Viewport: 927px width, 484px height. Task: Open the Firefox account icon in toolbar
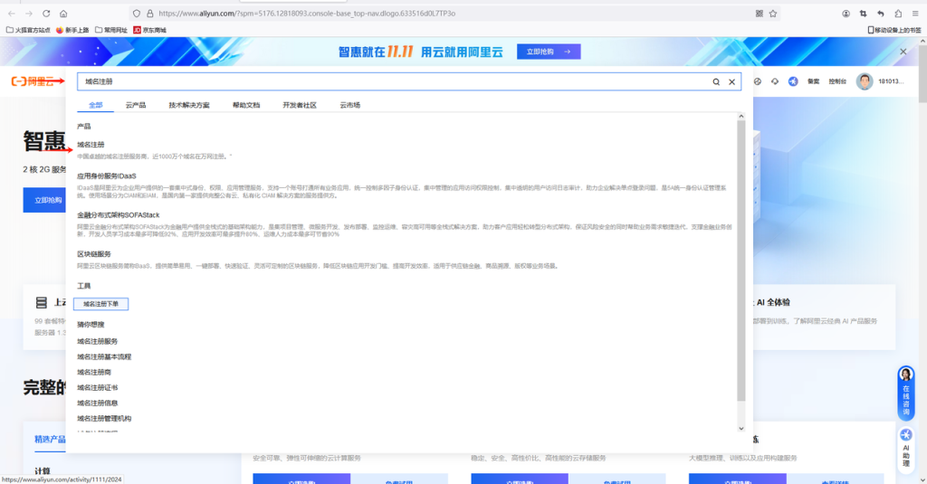point(846,14)
